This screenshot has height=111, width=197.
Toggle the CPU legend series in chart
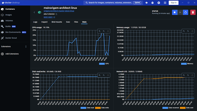(x=104, y=64)
